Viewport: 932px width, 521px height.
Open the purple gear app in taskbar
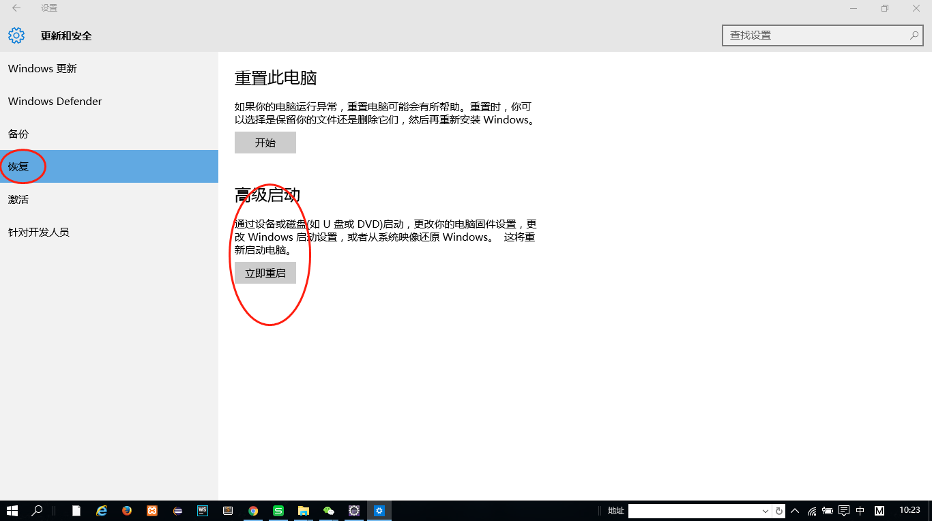[354, 510]
